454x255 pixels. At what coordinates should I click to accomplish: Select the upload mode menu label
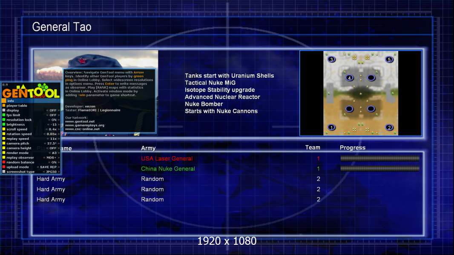click(17, 167)
